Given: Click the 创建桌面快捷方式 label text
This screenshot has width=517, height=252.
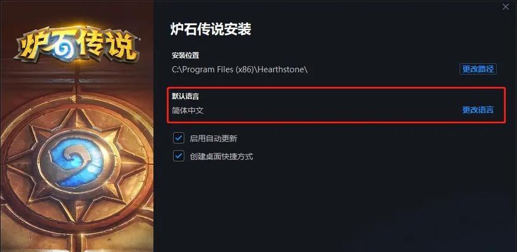Looking at the screenshot, I should (x=221, y=156).
